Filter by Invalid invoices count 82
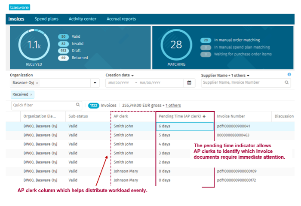The height and width of the screenshot is (206, 301). tap(63, 44)
